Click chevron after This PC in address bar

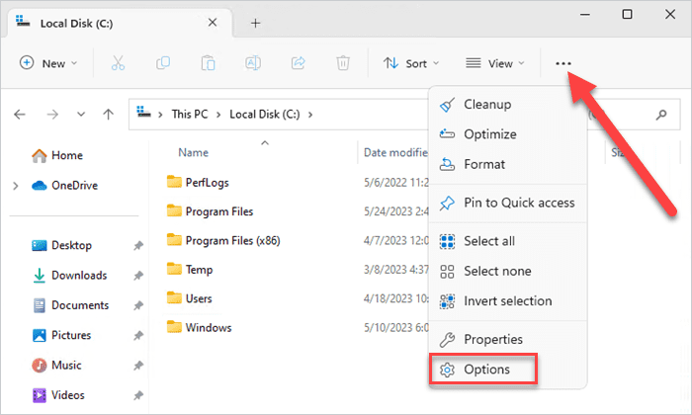tap(218, 115)
